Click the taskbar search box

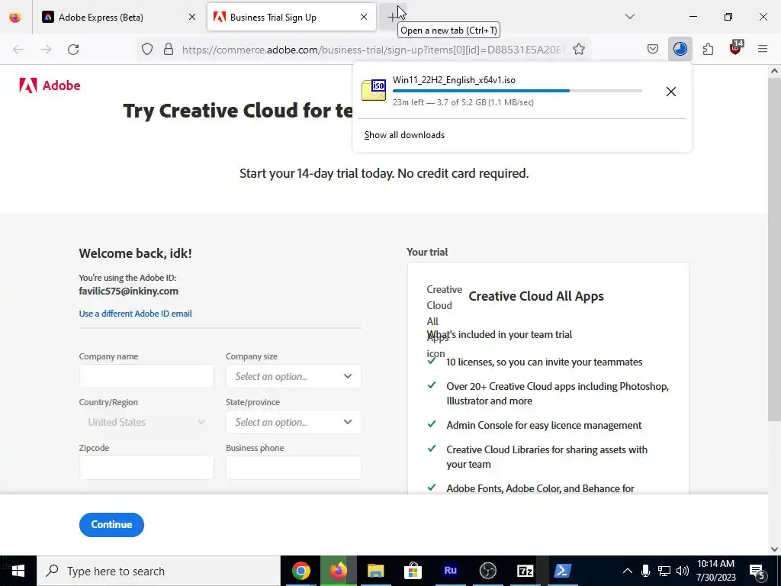[x=159, y=571]
